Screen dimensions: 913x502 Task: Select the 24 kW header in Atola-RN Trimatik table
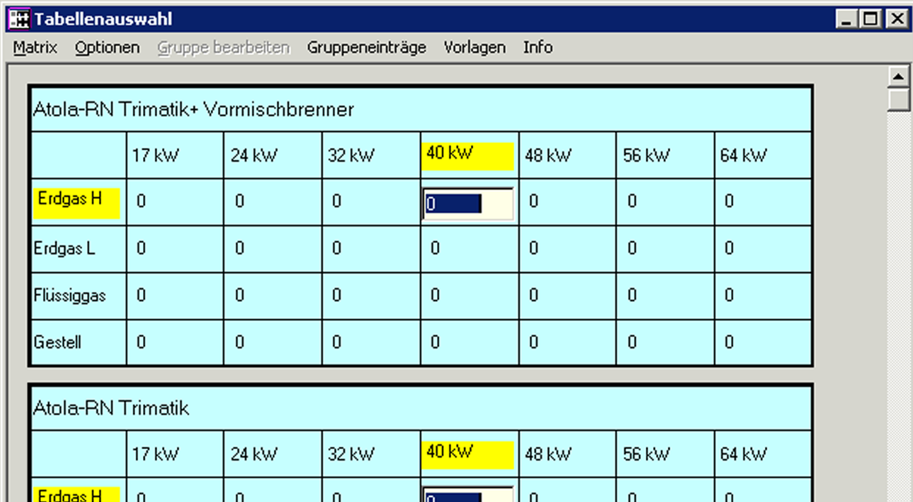(254, 454)
